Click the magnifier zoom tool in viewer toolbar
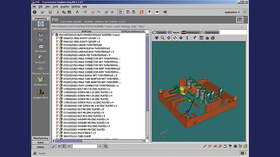This screenshot has width=280, height=157. click(x=162, y=38)
